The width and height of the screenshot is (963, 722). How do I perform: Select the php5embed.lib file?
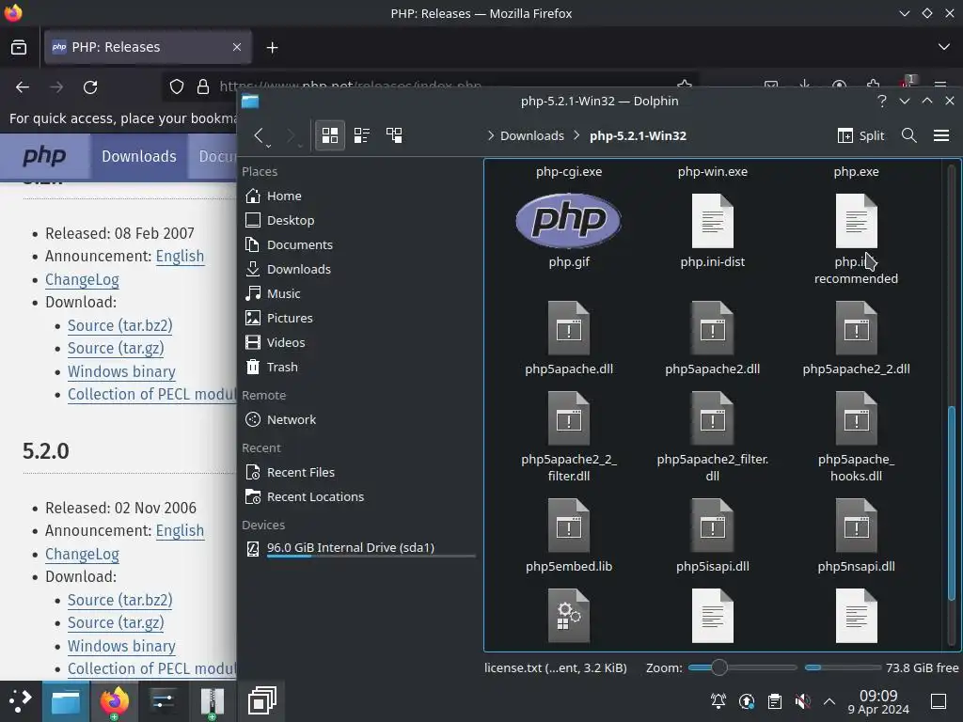pos(569,535)
